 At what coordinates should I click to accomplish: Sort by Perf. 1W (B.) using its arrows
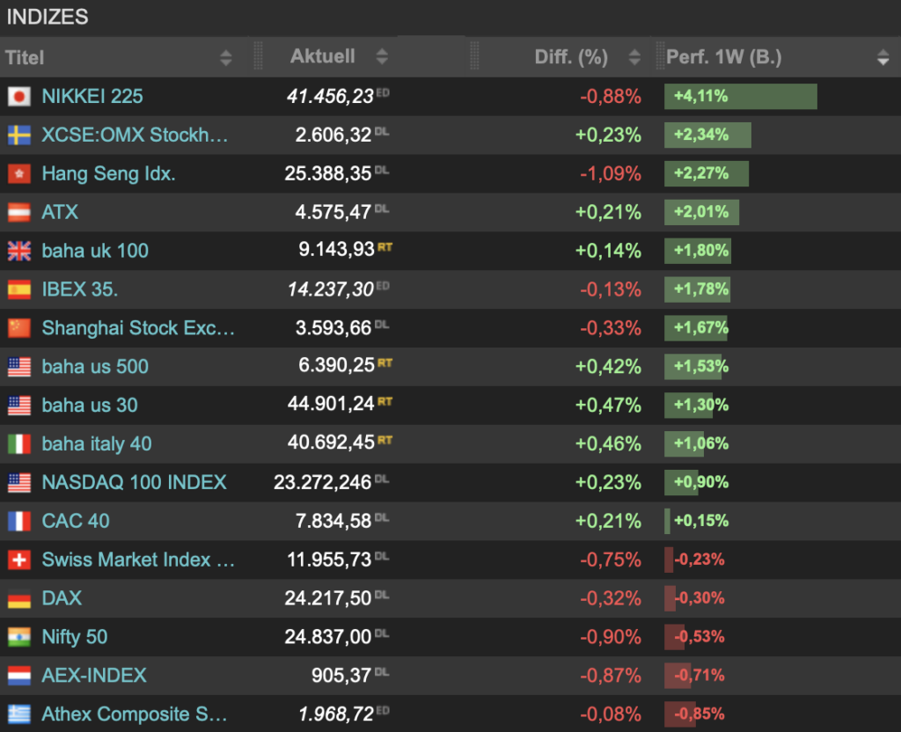click(883, 57)
